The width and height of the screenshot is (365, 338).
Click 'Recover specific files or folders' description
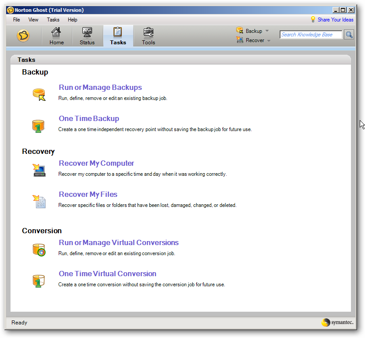[x=147, y=205]
